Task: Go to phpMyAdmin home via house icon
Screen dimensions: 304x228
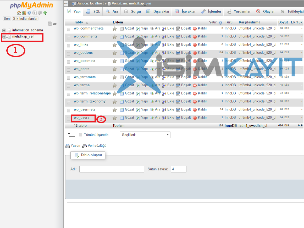Action: pyautogui.click(x=19, y=13)
